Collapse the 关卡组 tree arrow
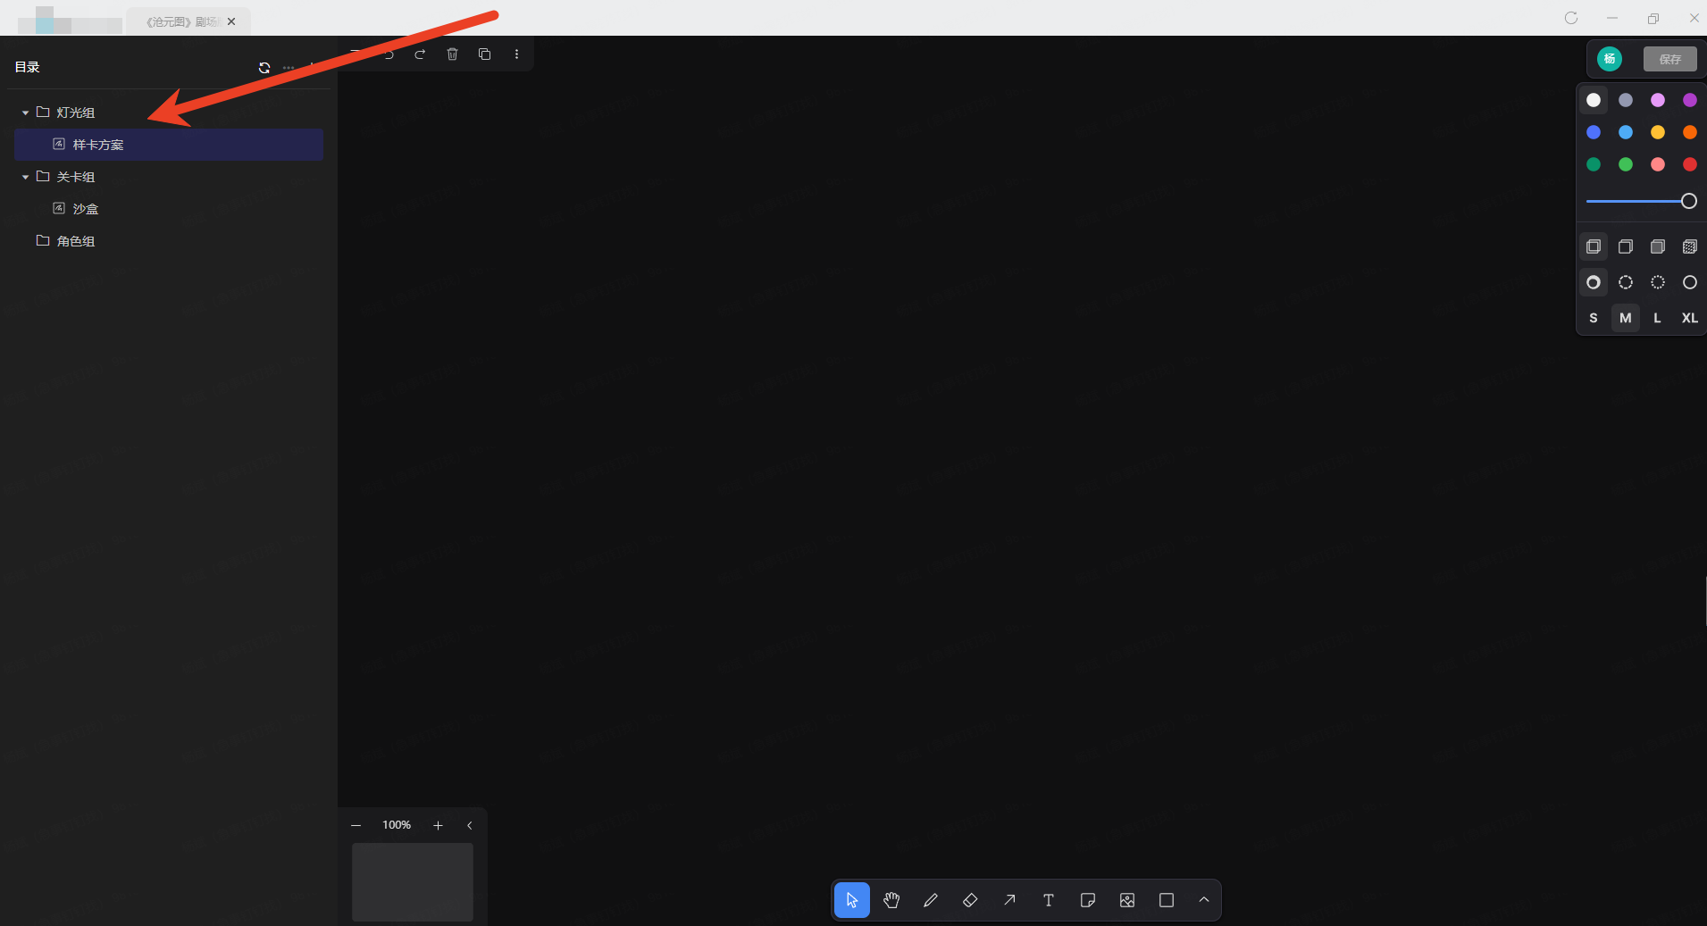 tap(25, 178)
